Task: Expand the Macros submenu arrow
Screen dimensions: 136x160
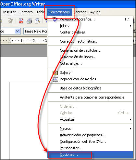Action: pos(130,128)
